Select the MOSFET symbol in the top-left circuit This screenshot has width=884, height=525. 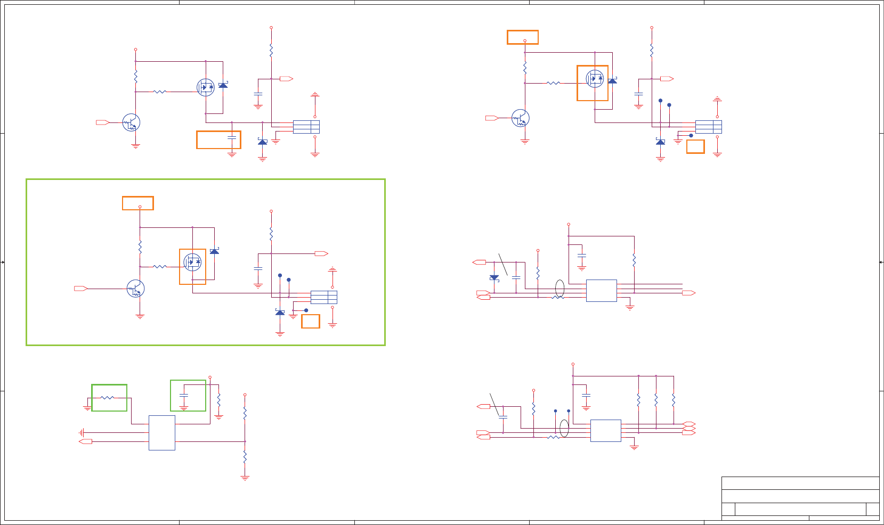[x=206, y=87]
